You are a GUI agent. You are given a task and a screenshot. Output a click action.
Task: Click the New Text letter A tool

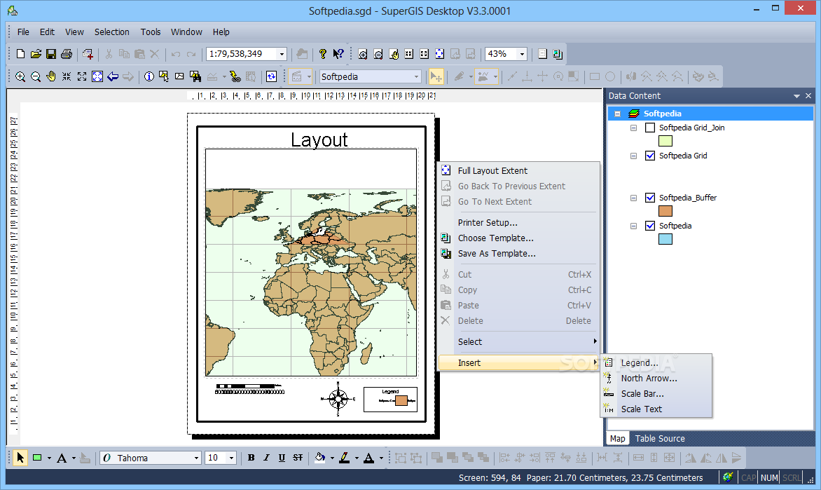tap(62, 458)
